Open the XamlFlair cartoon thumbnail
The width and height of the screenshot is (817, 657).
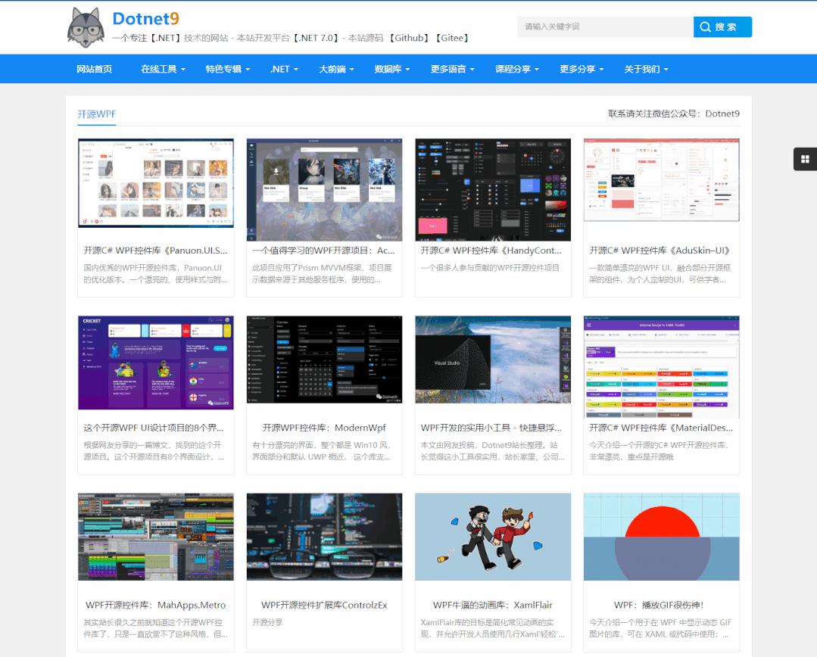(493, 537)
